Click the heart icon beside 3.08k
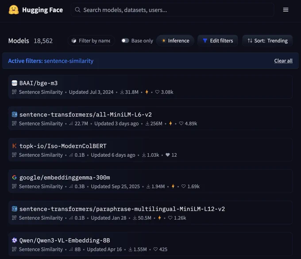This screenshot has height=259, width=301. 157,92
